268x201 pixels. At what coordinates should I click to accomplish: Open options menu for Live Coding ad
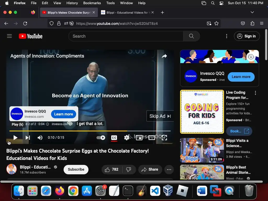255,93
